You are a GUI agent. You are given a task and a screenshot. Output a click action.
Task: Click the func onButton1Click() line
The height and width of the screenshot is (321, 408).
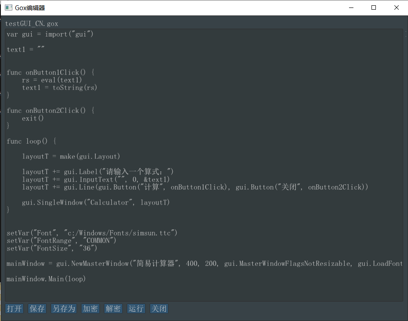(51, 72)
